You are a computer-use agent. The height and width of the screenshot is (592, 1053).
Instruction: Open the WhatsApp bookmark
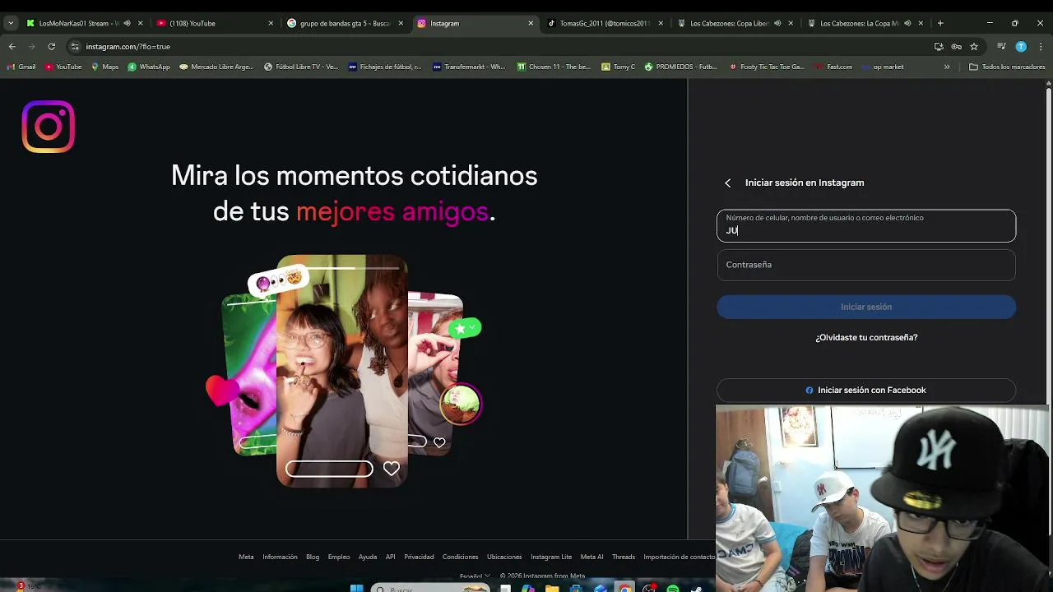point(149,67)
